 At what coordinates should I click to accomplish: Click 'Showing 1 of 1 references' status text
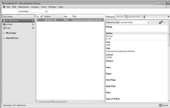(15, 105)
